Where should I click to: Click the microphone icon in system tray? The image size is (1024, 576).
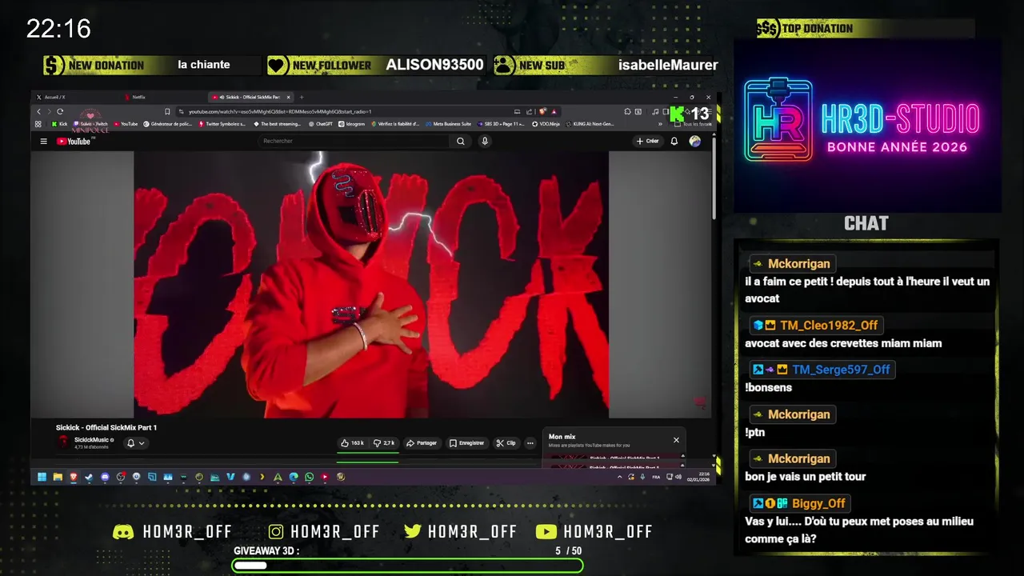click(x=642, y=477)
